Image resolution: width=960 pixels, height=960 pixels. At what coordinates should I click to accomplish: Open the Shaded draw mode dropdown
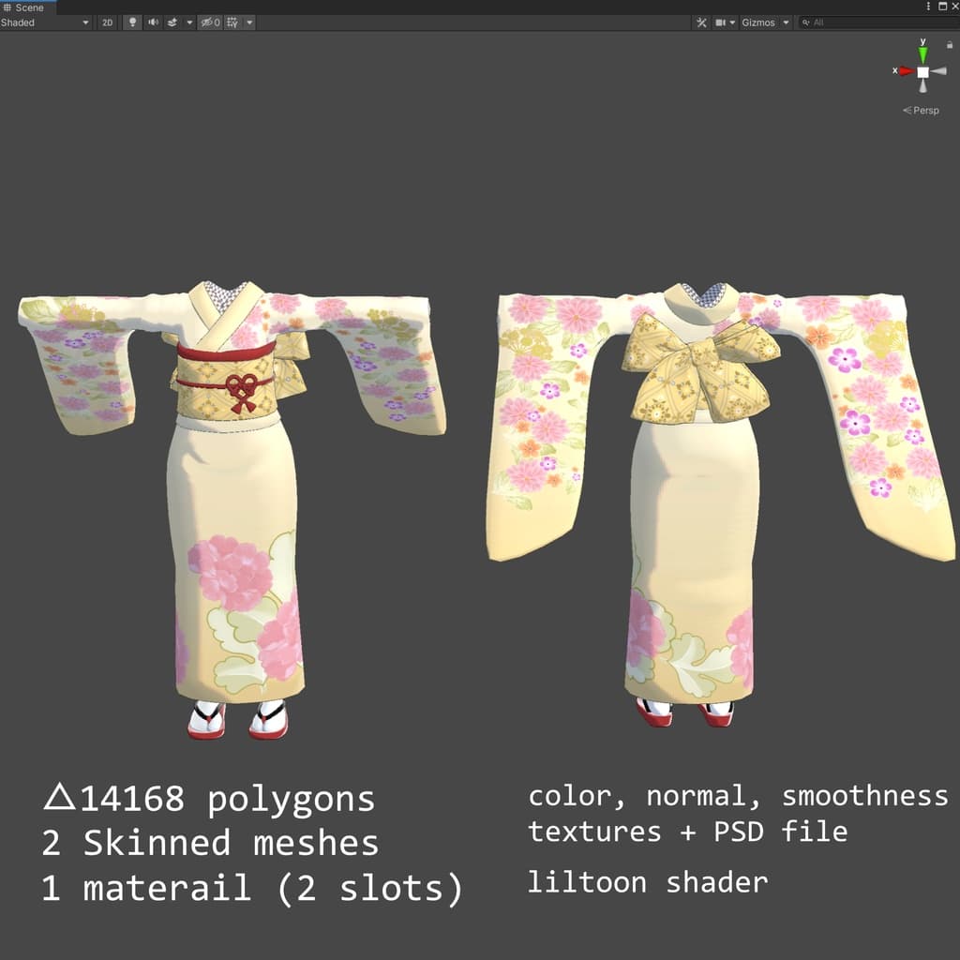tap(45, 22)
